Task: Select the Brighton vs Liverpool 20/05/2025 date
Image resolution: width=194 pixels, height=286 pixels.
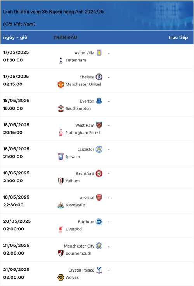Action: coord(17,221)
